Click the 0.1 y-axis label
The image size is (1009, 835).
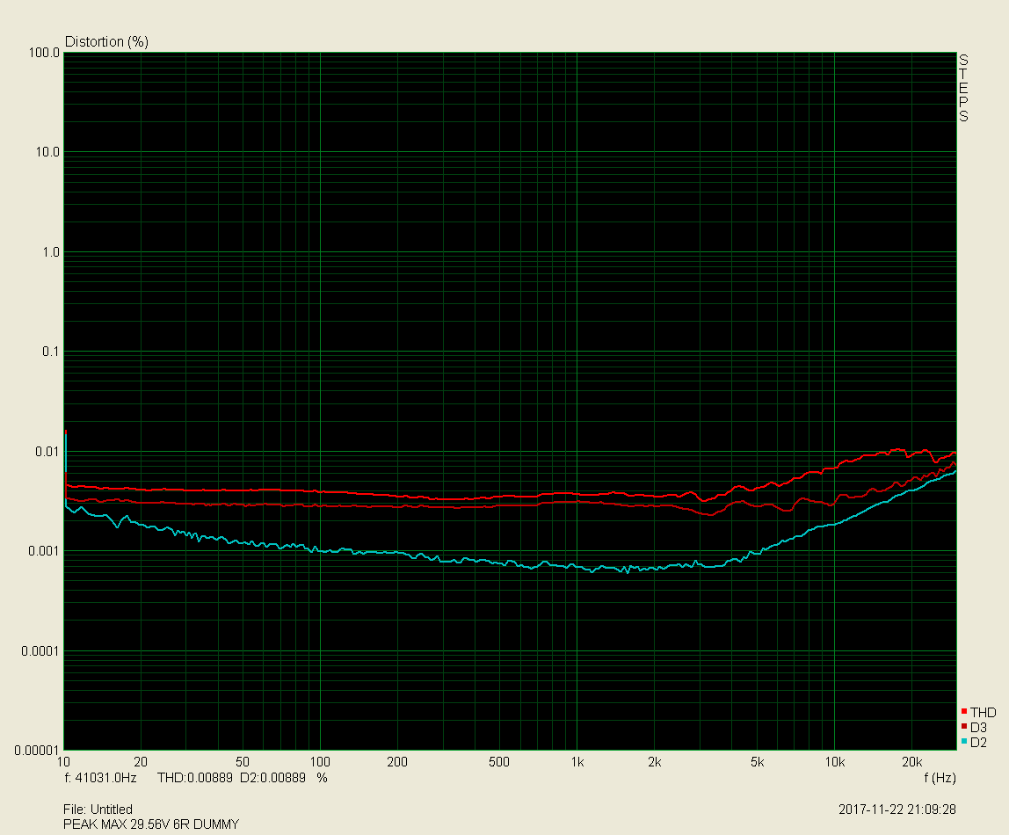click(x=51, y=352)
